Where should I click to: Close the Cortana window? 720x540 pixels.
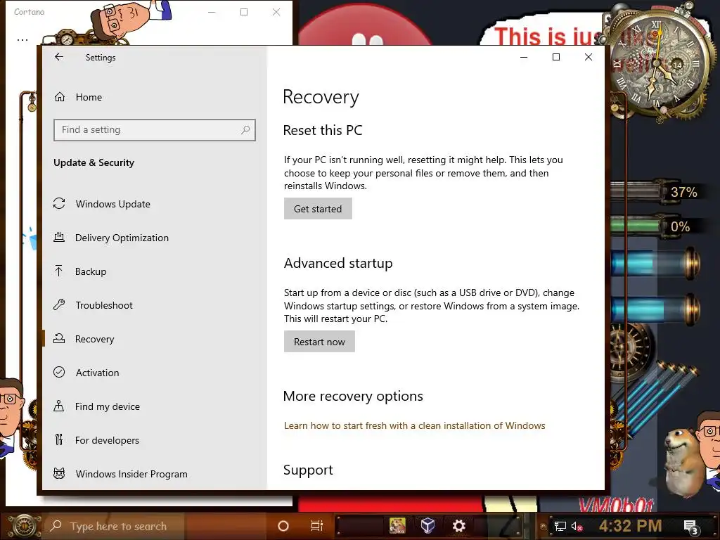click(x=276, y=12)
